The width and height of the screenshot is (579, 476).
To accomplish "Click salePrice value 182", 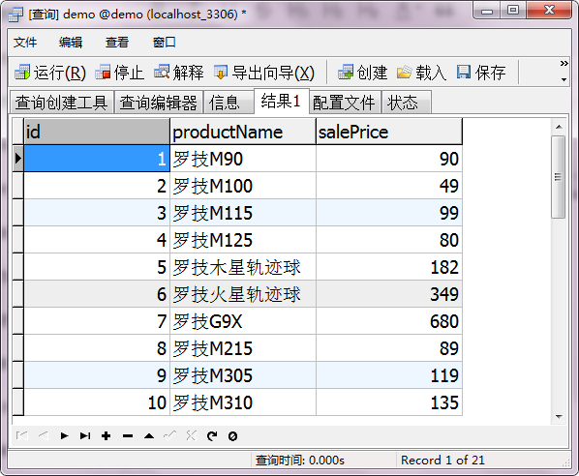I will point(389,267).
